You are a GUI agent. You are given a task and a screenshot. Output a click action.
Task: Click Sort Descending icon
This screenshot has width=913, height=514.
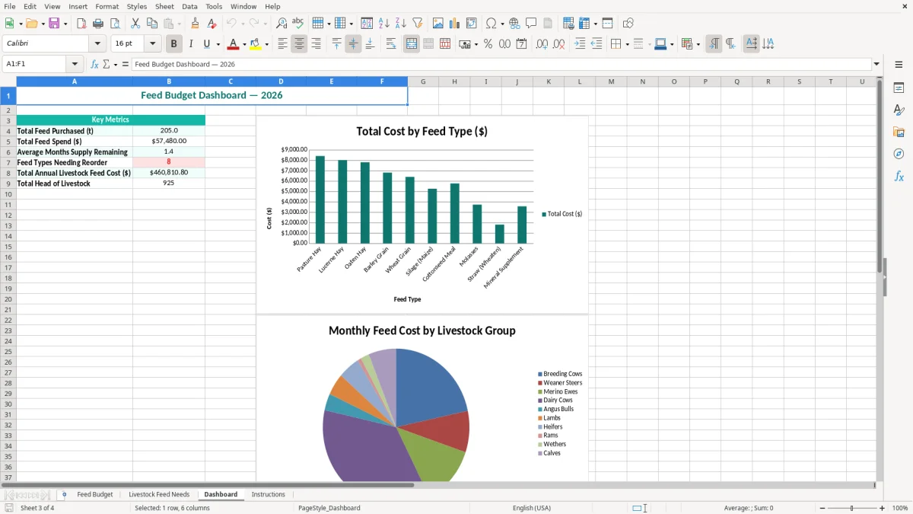[401, 24]
